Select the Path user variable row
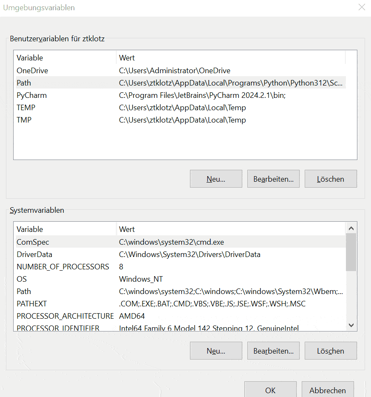The image size is (371, 397). click(x=24, y=83)
